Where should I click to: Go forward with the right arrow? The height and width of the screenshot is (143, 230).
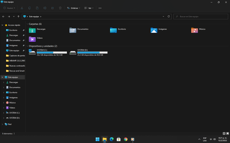pos(9,17)
